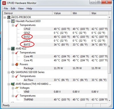Collapse the Voltages group
The height and width of the screenshot is (109, 114).
(13, 88)
